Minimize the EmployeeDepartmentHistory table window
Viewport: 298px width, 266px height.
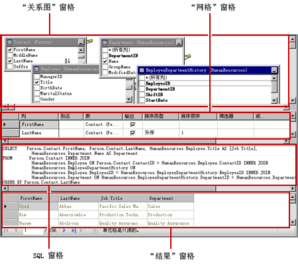click(x=274, y=70)
